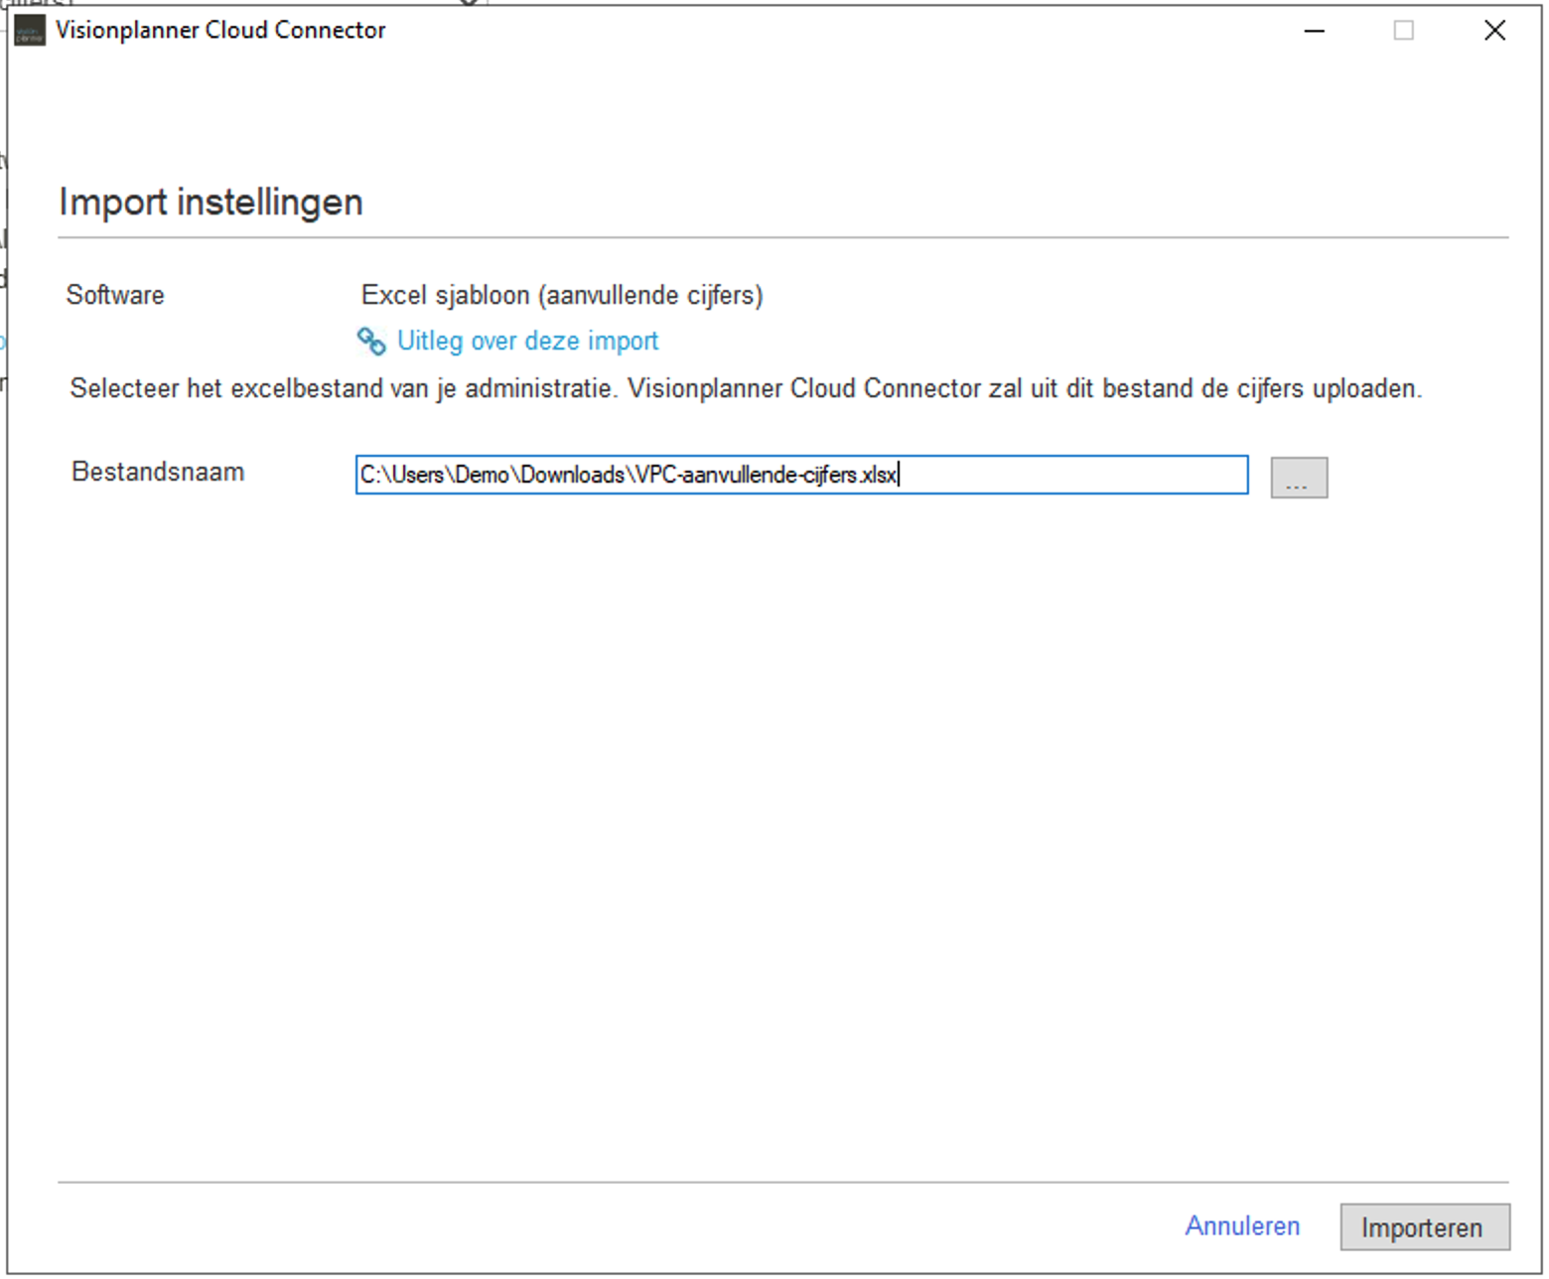This screenshot has width=1549, height=1279.
Task: Click the chain link icon beside Uitleg
Action: pyautogui.click(x=371, y=342)
